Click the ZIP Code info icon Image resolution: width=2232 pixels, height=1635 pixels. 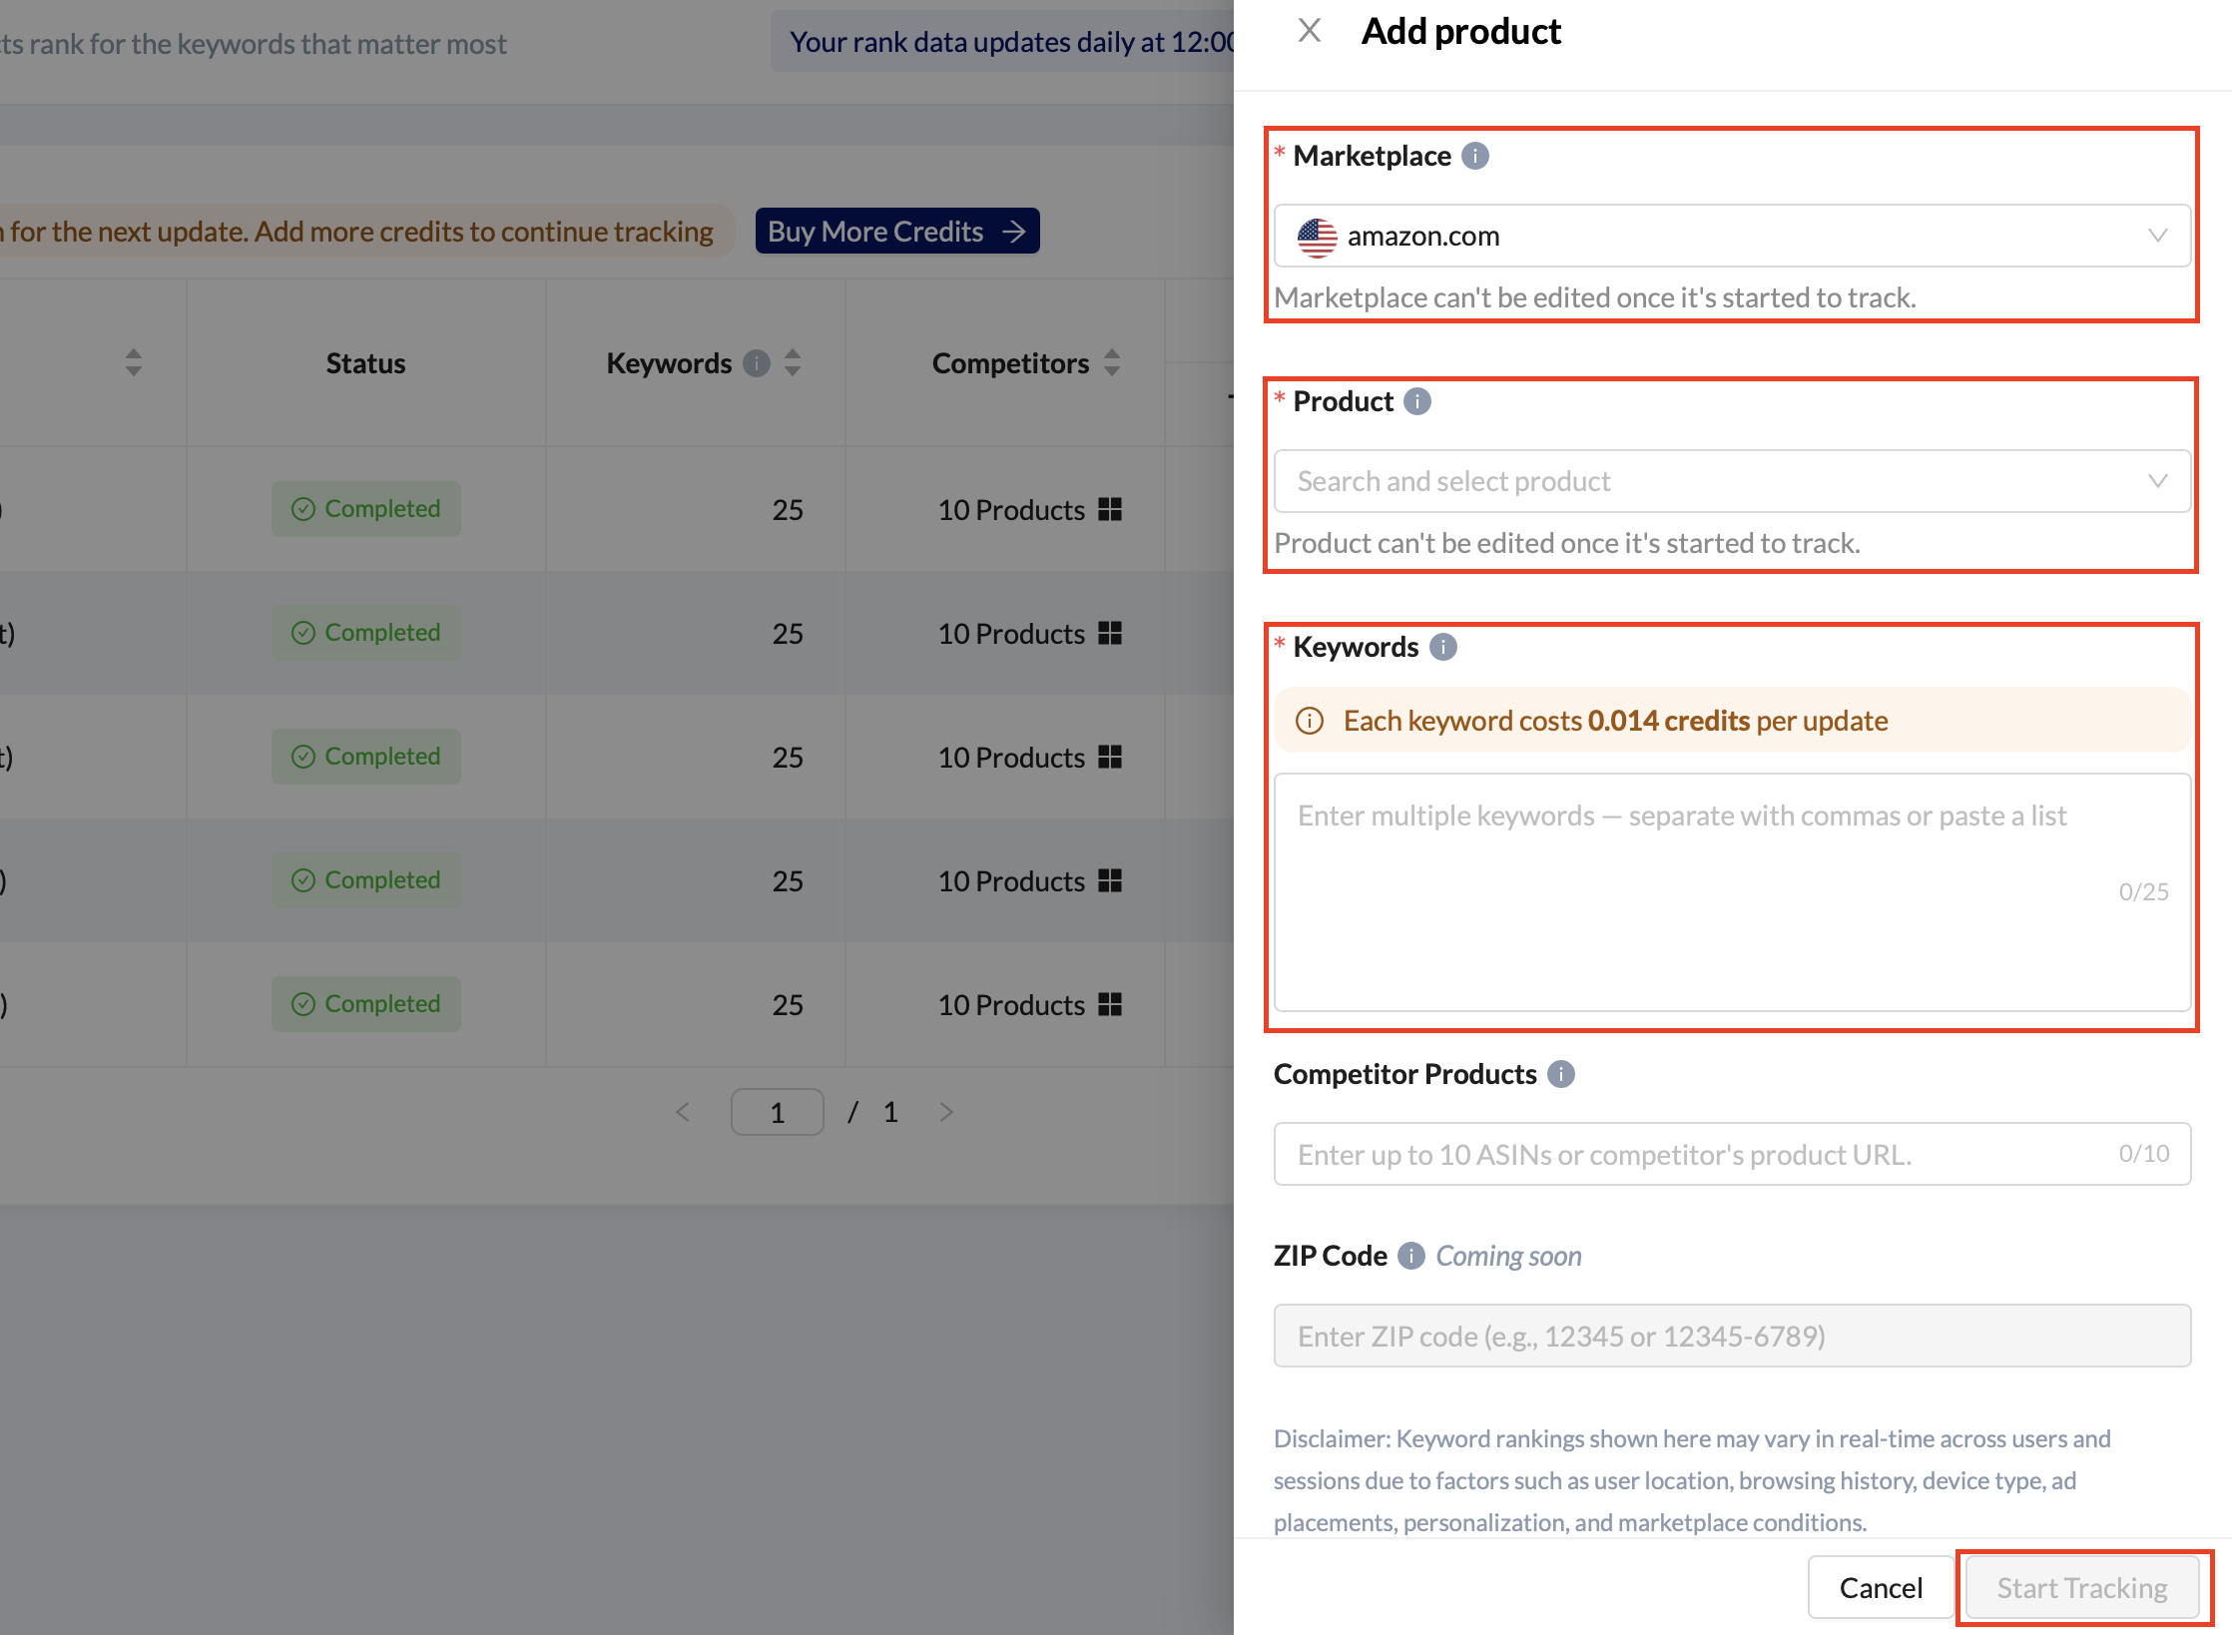[1410, 1256]
